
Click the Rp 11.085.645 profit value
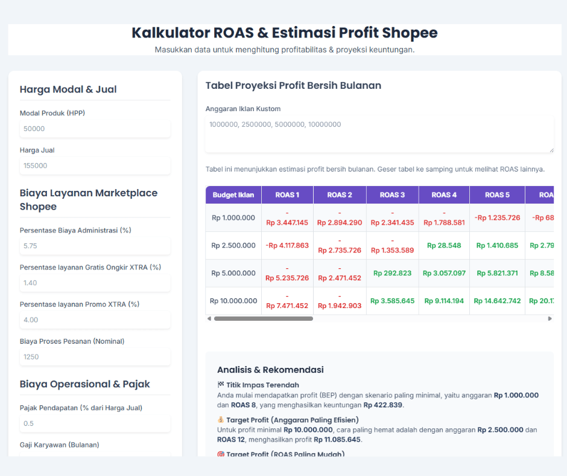pyautogui.click(x=337, y=440)
